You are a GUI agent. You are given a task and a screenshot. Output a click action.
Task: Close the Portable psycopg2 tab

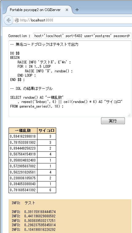[67, 10]
